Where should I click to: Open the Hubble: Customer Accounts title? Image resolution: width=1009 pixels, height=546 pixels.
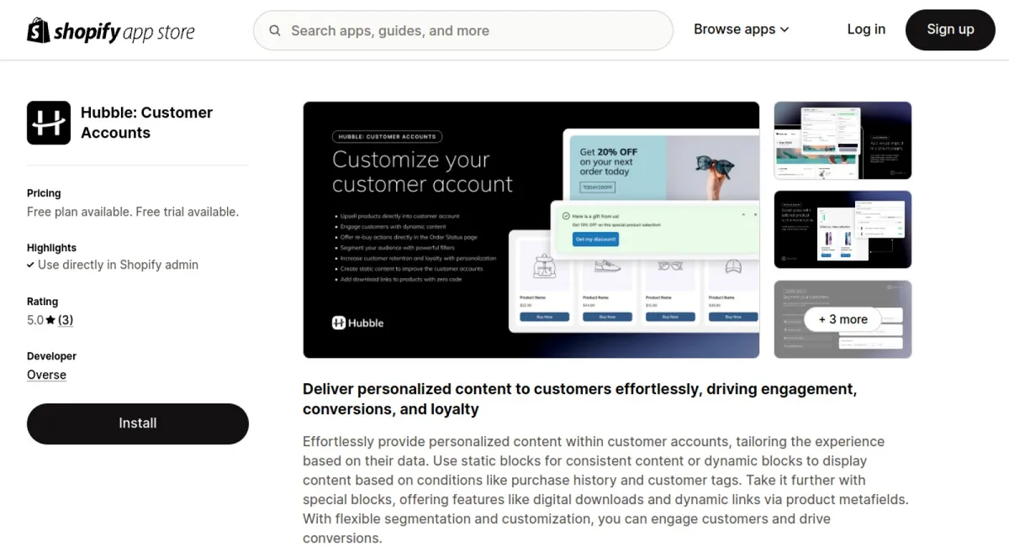coord(146,123)
